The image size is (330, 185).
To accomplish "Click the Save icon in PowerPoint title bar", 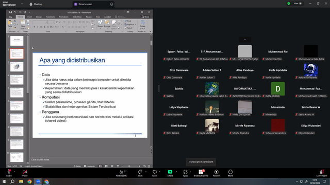I will [10, 12].
